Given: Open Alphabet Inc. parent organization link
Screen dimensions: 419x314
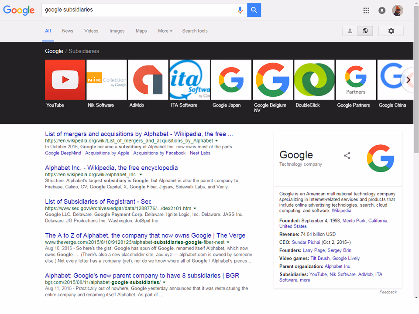Looking at the screenshot, I should click(x=338, y=266).
